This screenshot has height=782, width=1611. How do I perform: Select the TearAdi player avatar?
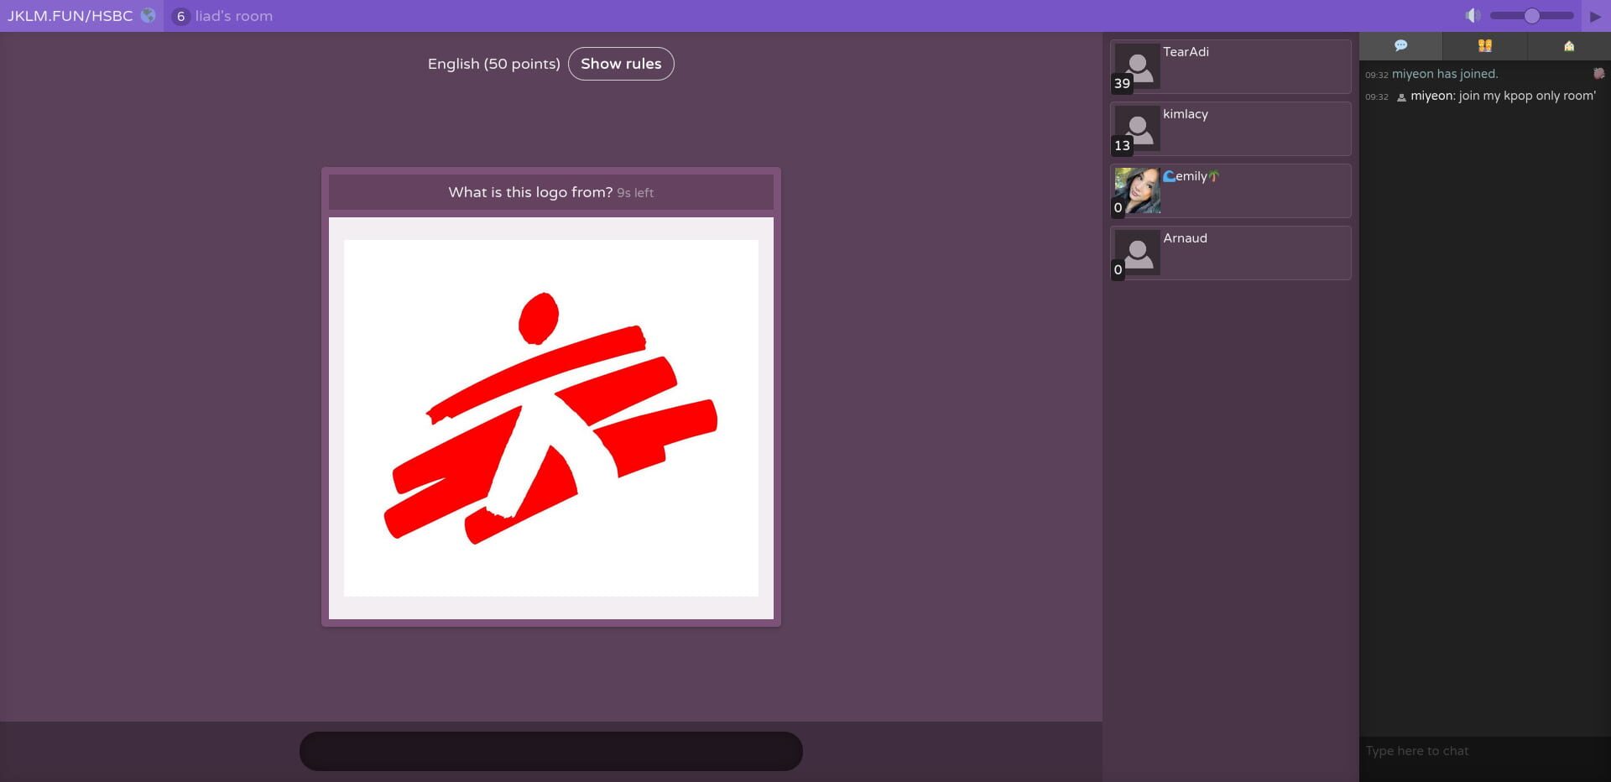(x=1138, y=66)
